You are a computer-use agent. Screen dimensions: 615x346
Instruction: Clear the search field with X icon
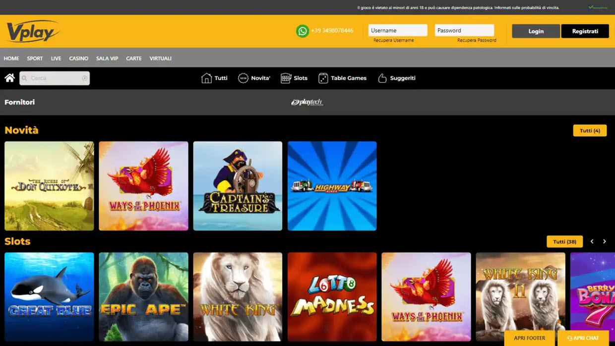pos(85,78)
